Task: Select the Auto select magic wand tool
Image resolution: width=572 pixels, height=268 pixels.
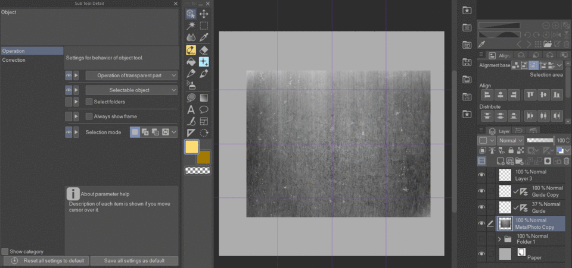Action: pyautogui.click(x=191, y=26)
